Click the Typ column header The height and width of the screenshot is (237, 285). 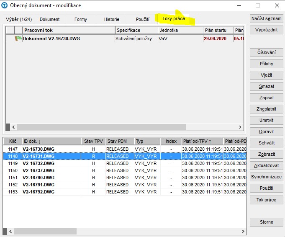147,142
